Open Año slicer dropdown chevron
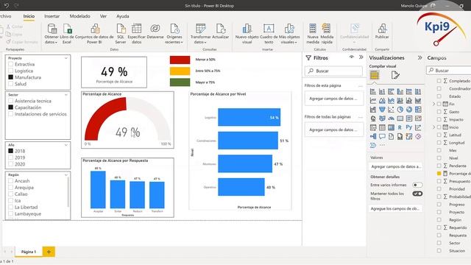471x265 pixels. [x=66, y=145]
